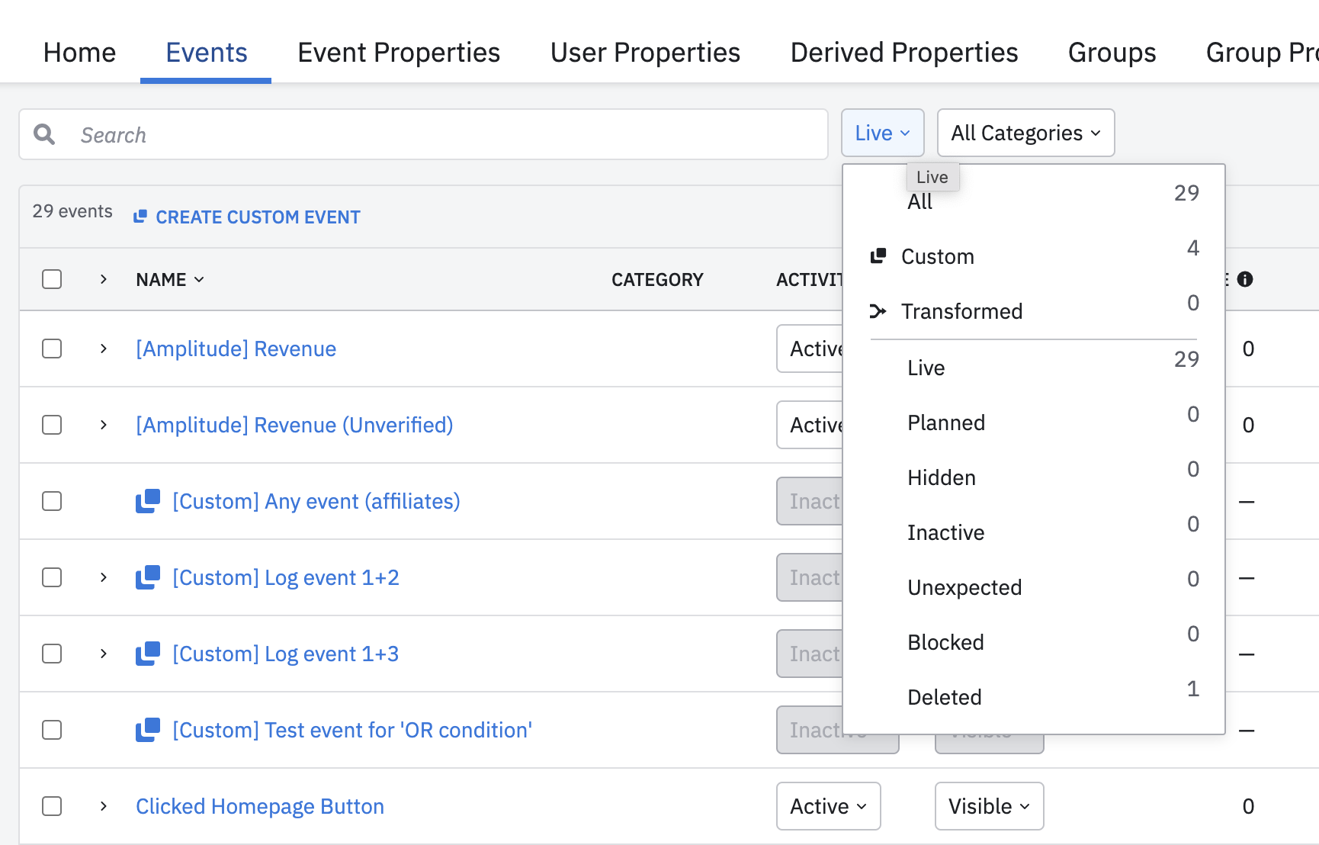Select the Custom filter icon in the dropdown
Screen dimensions: 1319x845
(878, 256)
